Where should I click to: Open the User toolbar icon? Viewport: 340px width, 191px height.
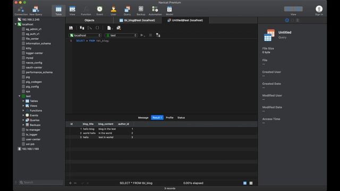(113, 11)
